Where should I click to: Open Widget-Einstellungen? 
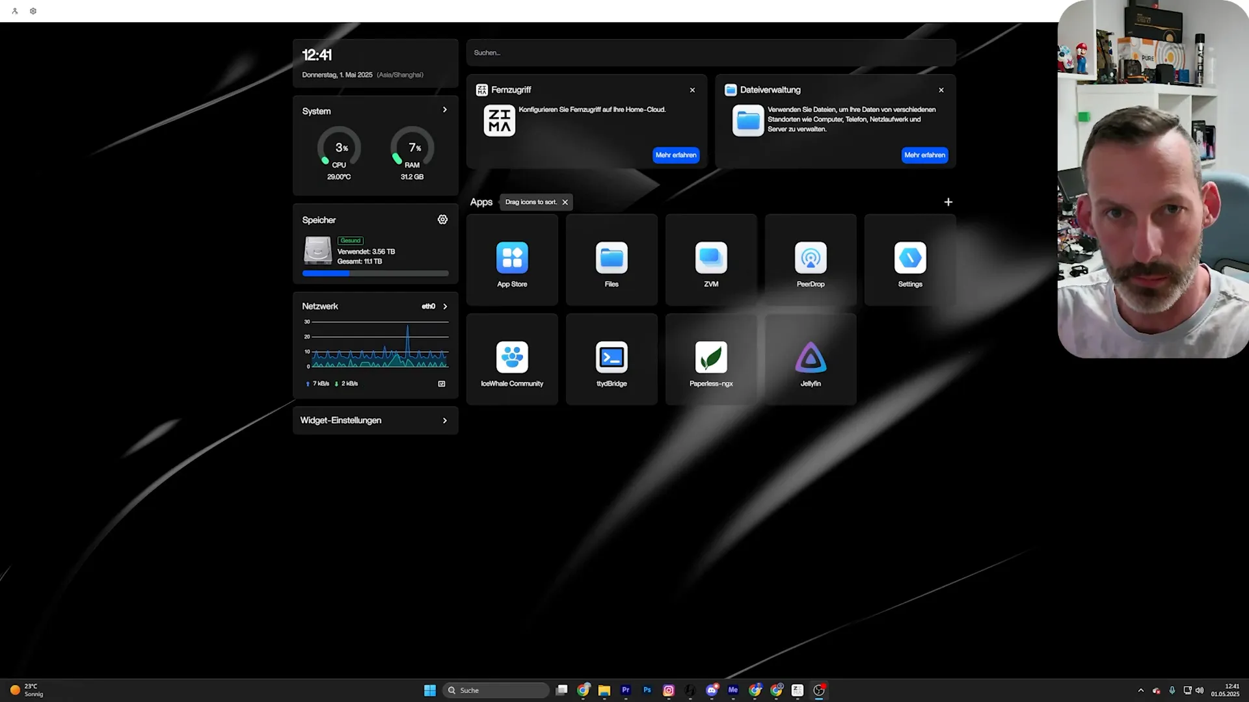pyautogui.click(x=375, y=421)
